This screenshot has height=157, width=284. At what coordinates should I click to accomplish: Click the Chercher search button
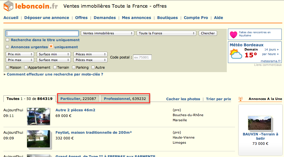coord(208,33)
